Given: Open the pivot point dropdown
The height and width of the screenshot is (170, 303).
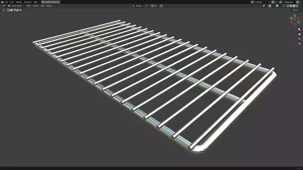Looking at the screenshot, I should [x=147, y=6].
